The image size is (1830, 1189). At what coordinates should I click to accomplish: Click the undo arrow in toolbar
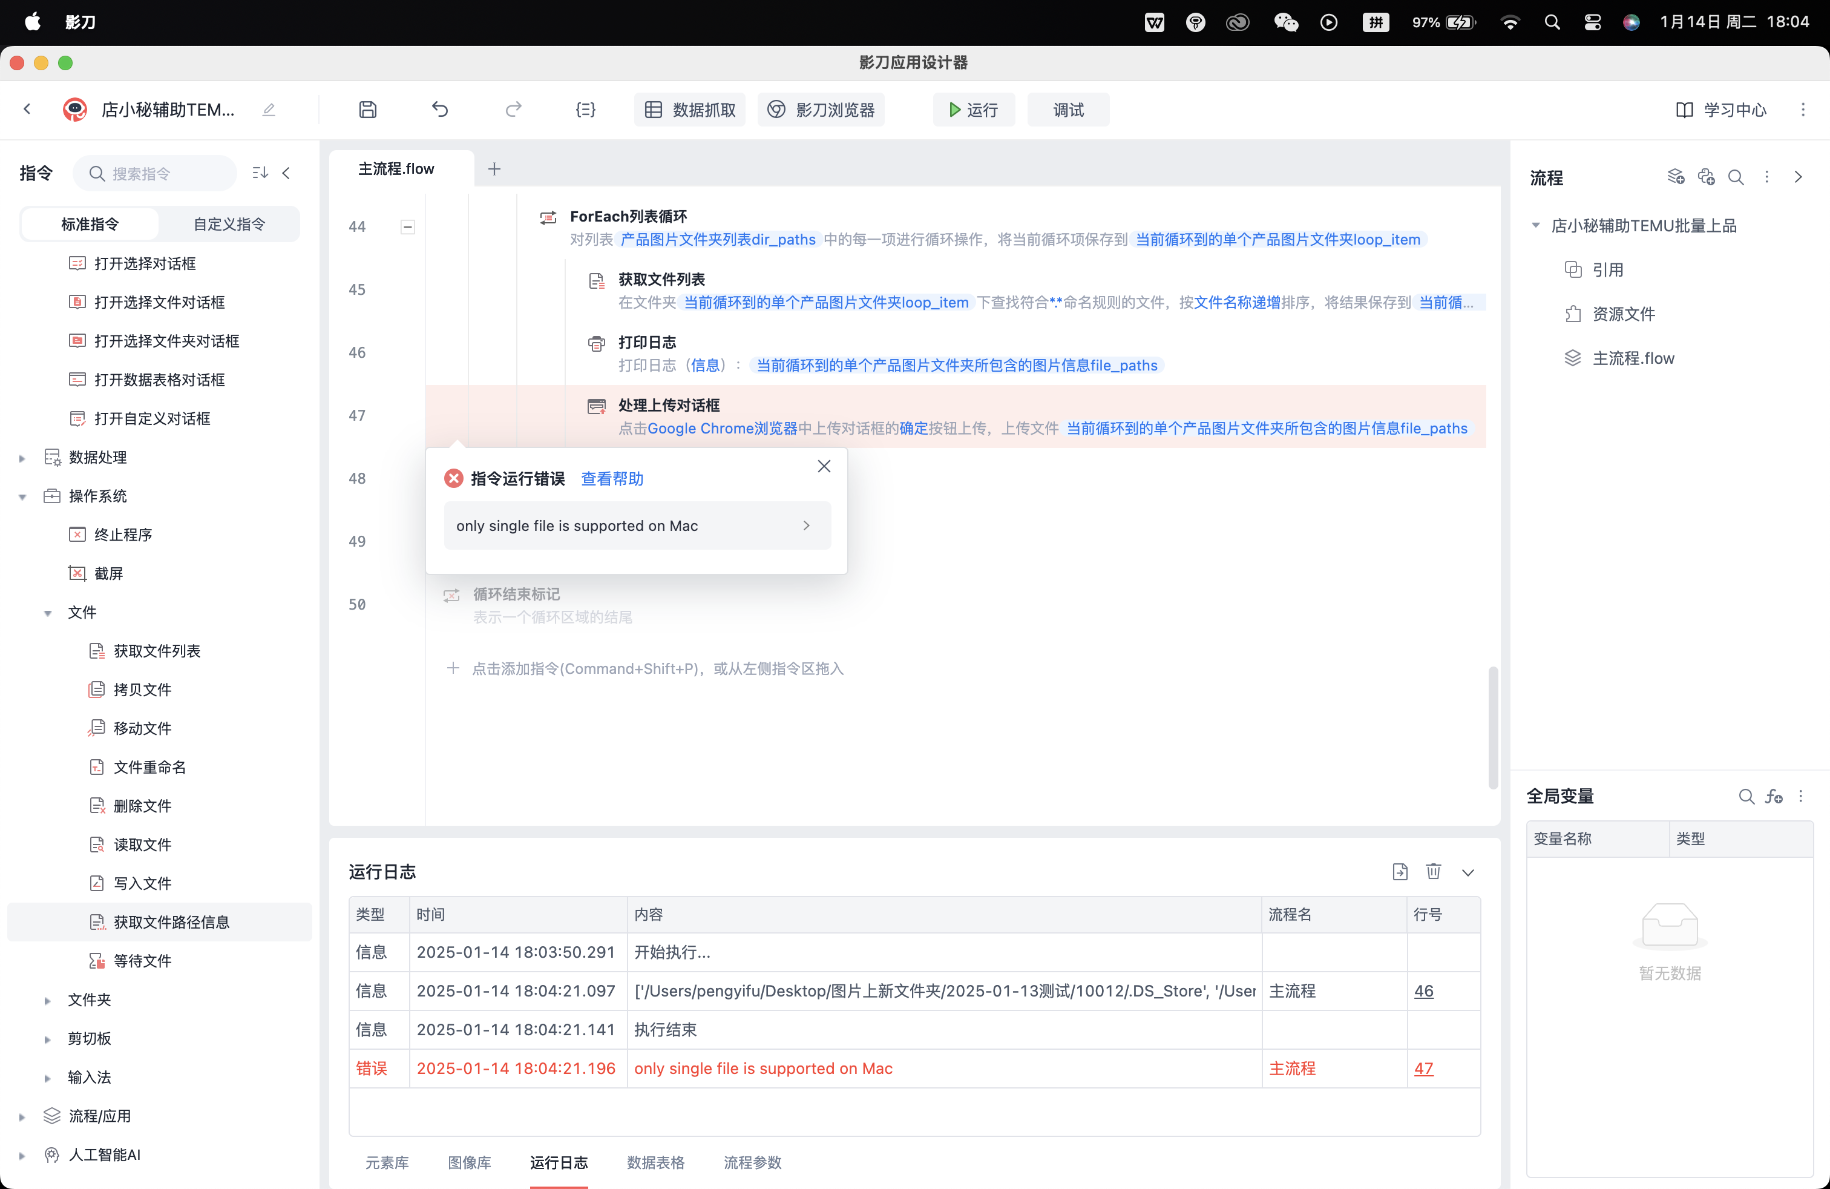click(x=440, y=110)
